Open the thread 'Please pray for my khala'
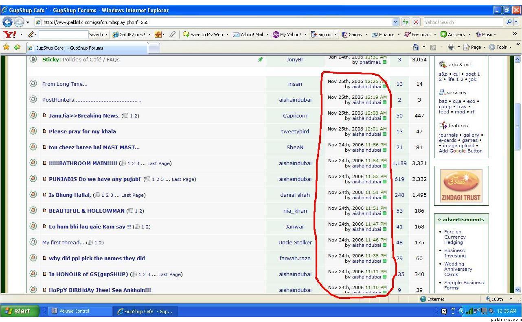The width and height of the screenshot is (522, 322). (x=82, y=131)
